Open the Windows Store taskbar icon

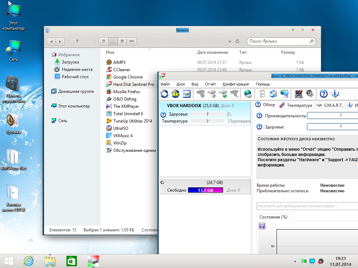click(x=72, y=261)
